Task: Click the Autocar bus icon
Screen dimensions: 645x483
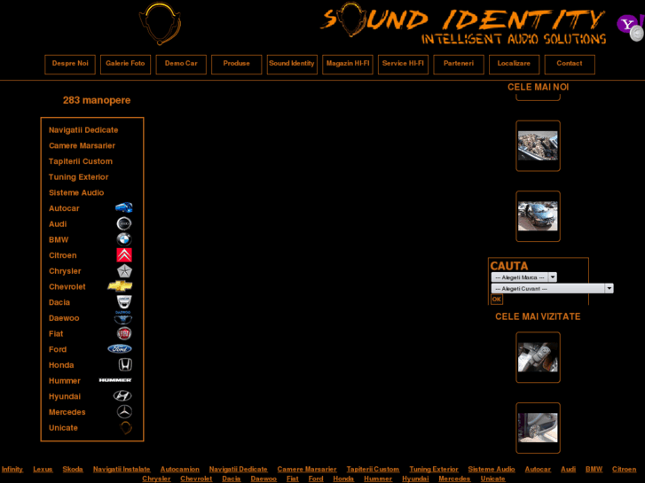Action: pyautogui.click(x=124, y=207)
